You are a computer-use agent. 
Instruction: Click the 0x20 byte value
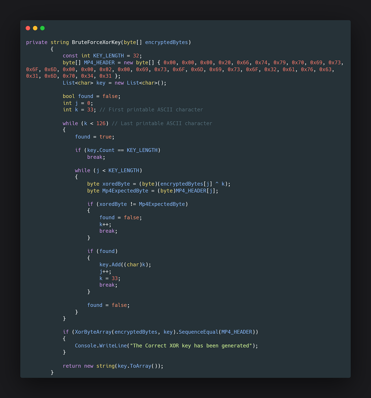coord(224,63)
